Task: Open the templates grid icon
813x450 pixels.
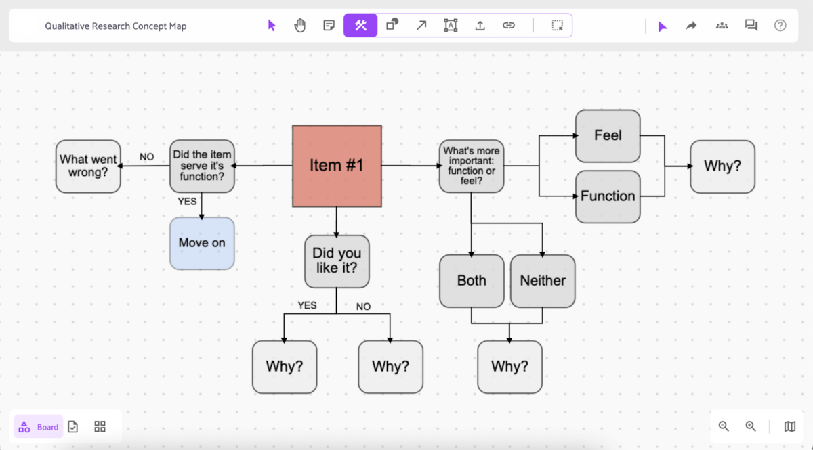Action: [x=100, y=427]
